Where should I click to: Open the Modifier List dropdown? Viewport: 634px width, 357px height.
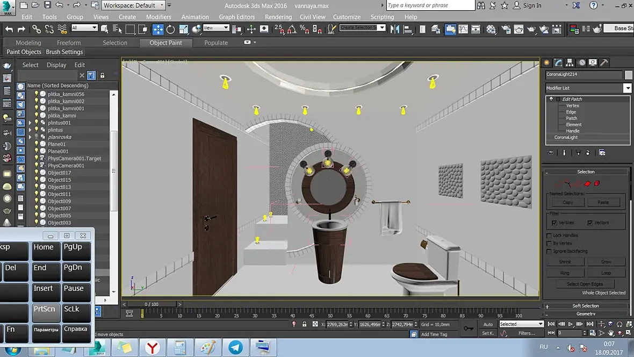pos(627,88)
